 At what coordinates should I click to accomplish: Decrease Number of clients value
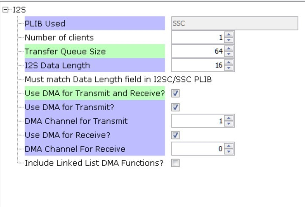(x=229, y=40)
